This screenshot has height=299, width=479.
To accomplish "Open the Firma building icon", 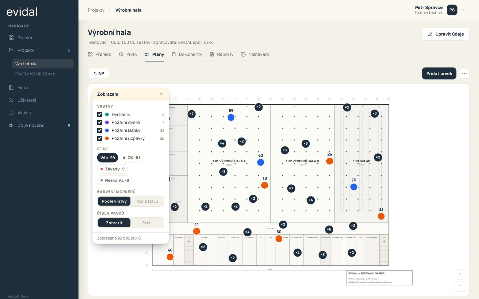I will pos(11,88).
